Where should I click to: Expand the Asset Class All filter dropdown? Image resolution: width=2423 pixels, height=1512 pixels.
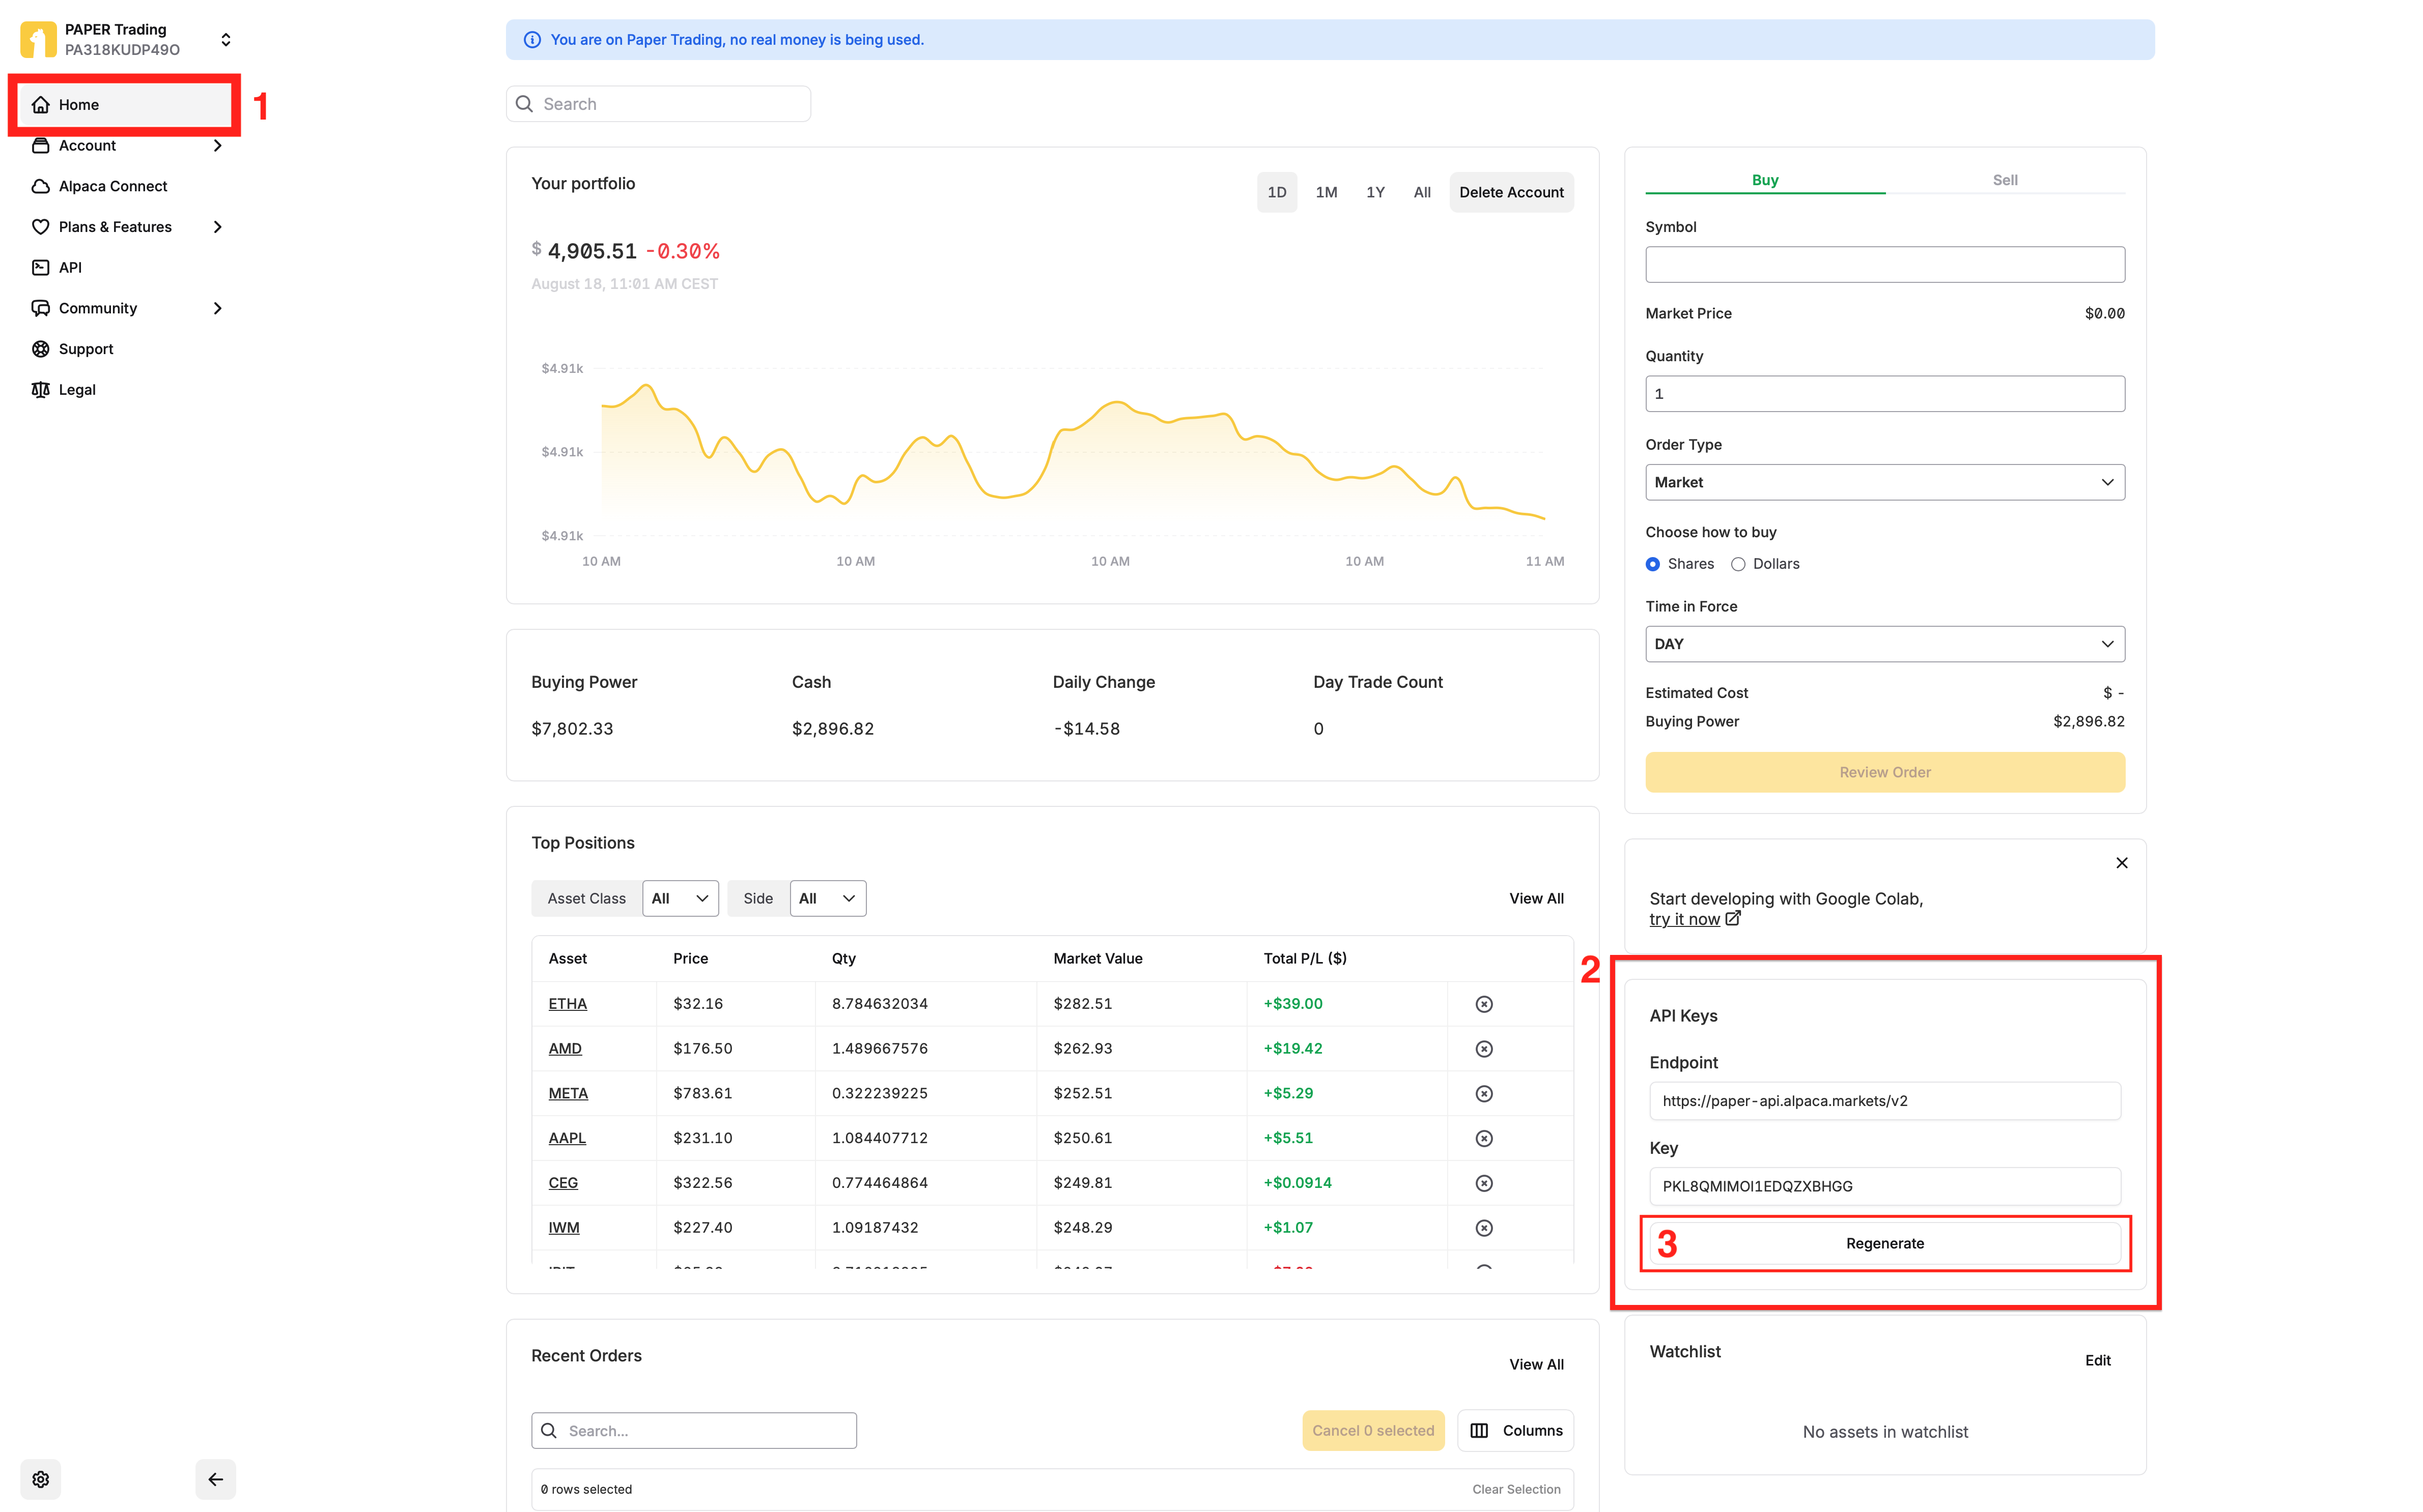(679, 898)
